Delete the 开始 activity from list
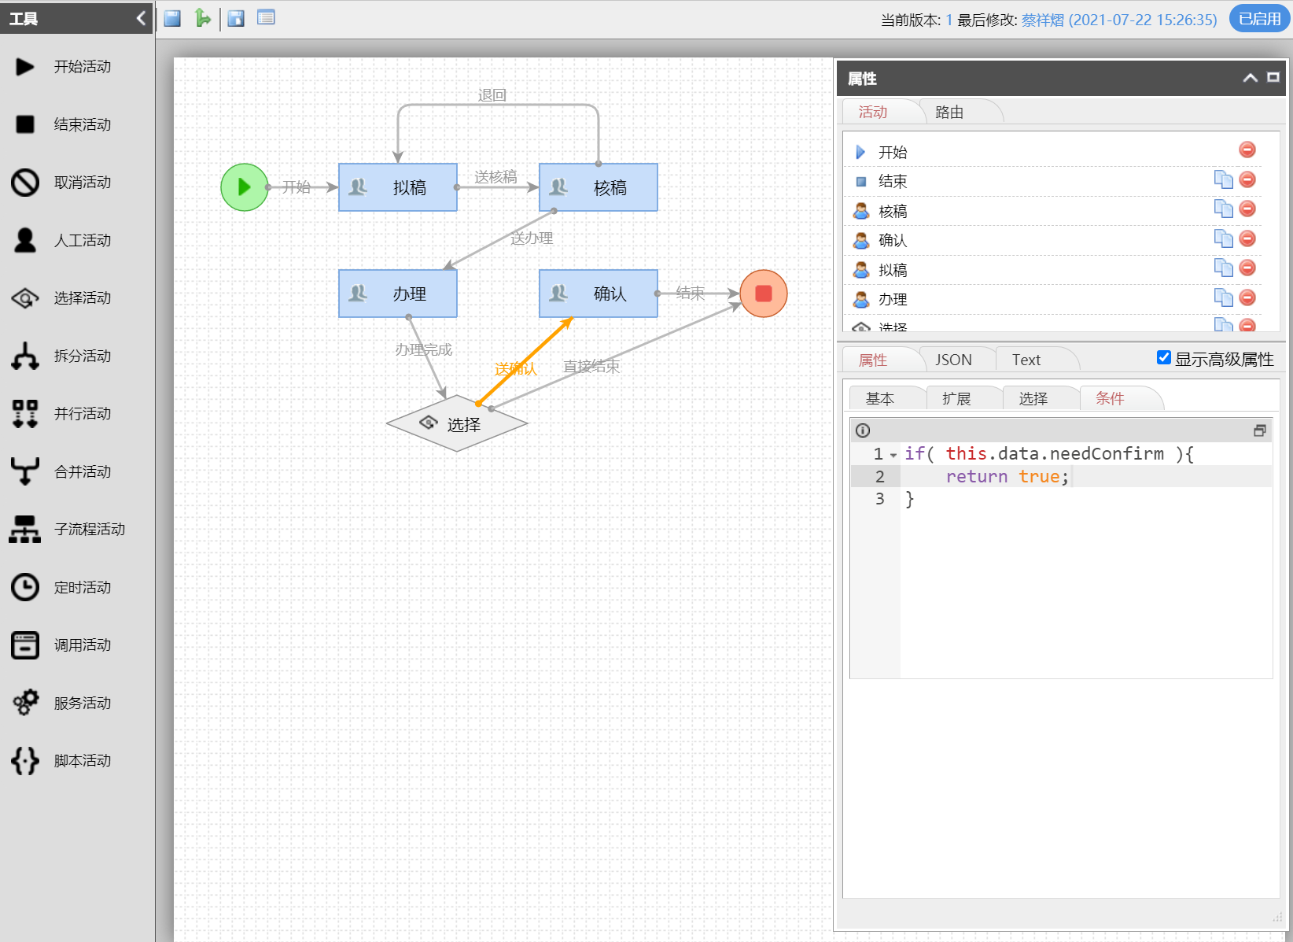This screenshot has height=942, width=1293. (x=1247, y=150)
